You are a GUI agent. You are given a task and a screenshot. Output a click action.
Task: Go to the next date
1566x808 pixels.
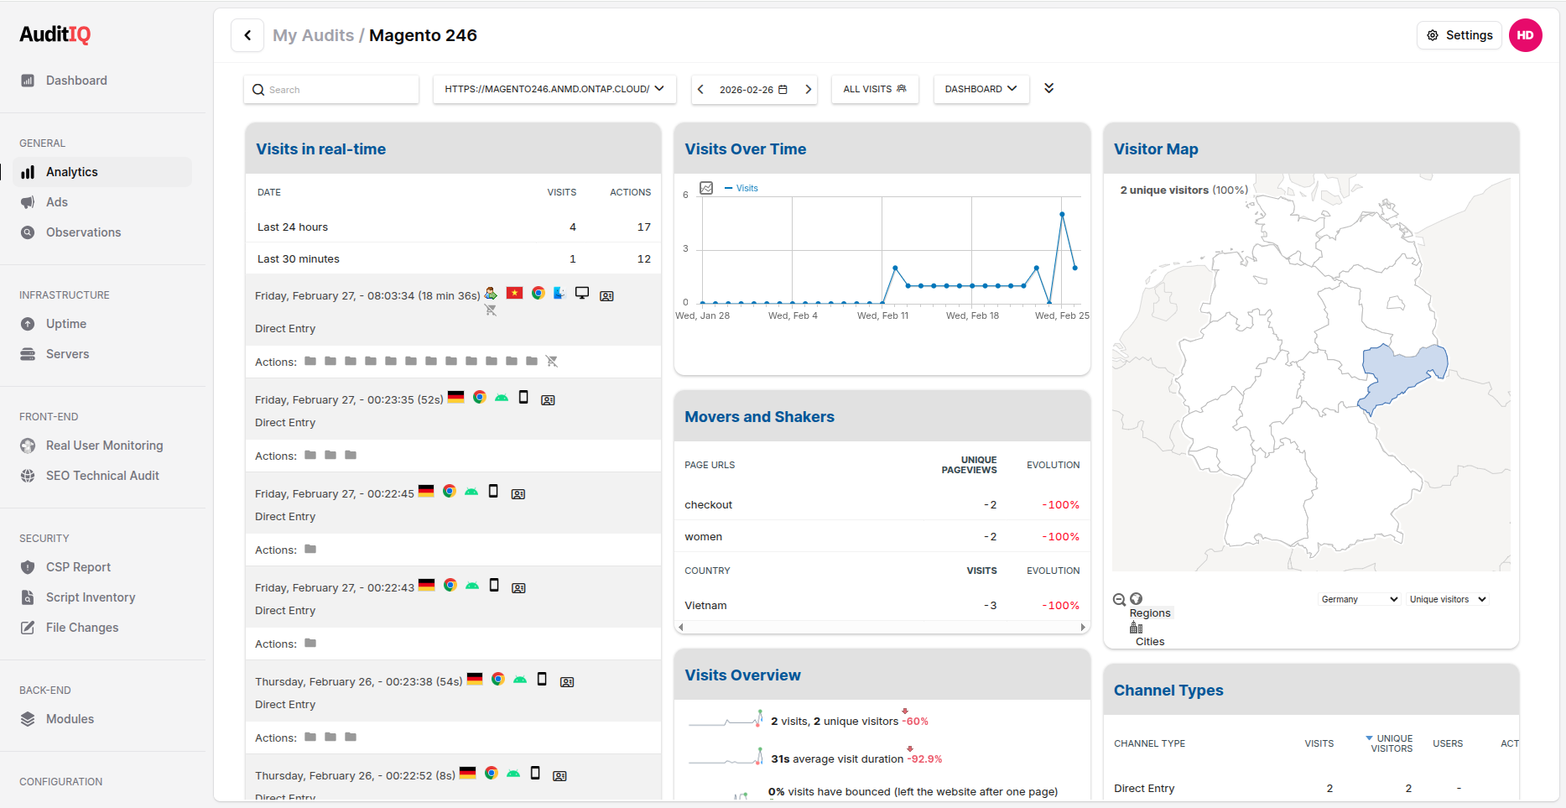point(808,90)
